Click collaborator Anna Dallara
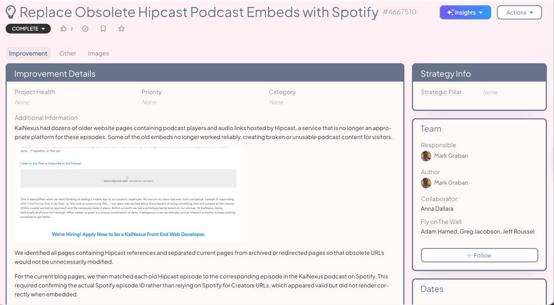Image resolution: width=554 pixels, height=305 pixels. (437, 208)
